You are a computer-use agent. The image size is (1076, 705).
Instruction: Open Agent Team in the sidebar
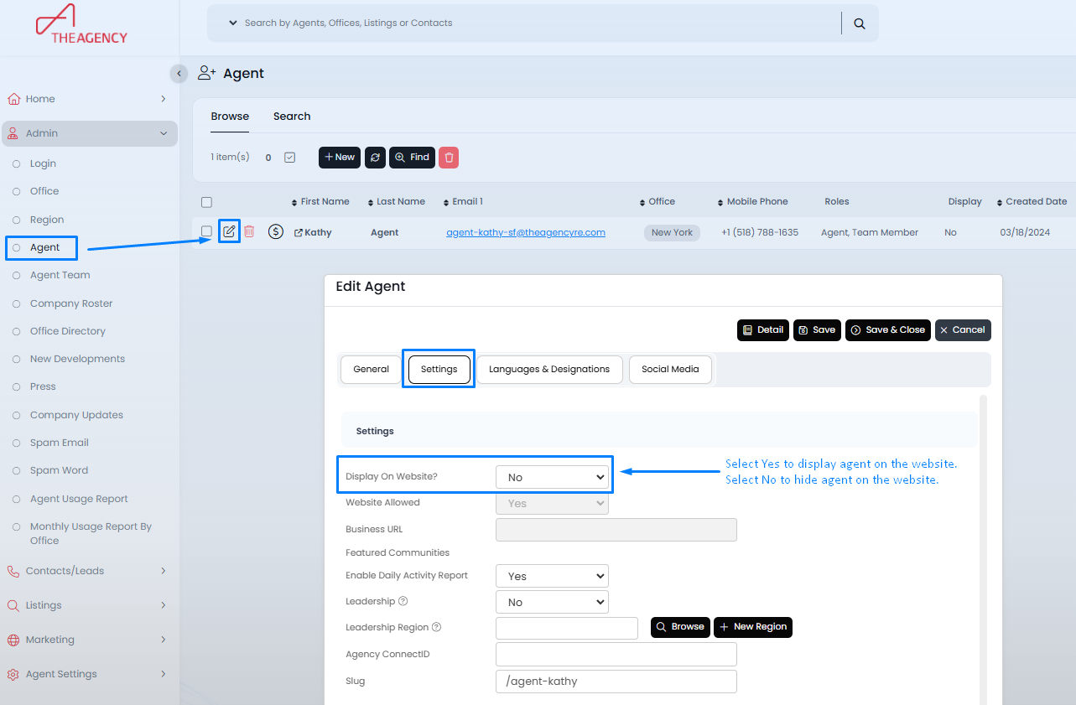tap(60, 275)
